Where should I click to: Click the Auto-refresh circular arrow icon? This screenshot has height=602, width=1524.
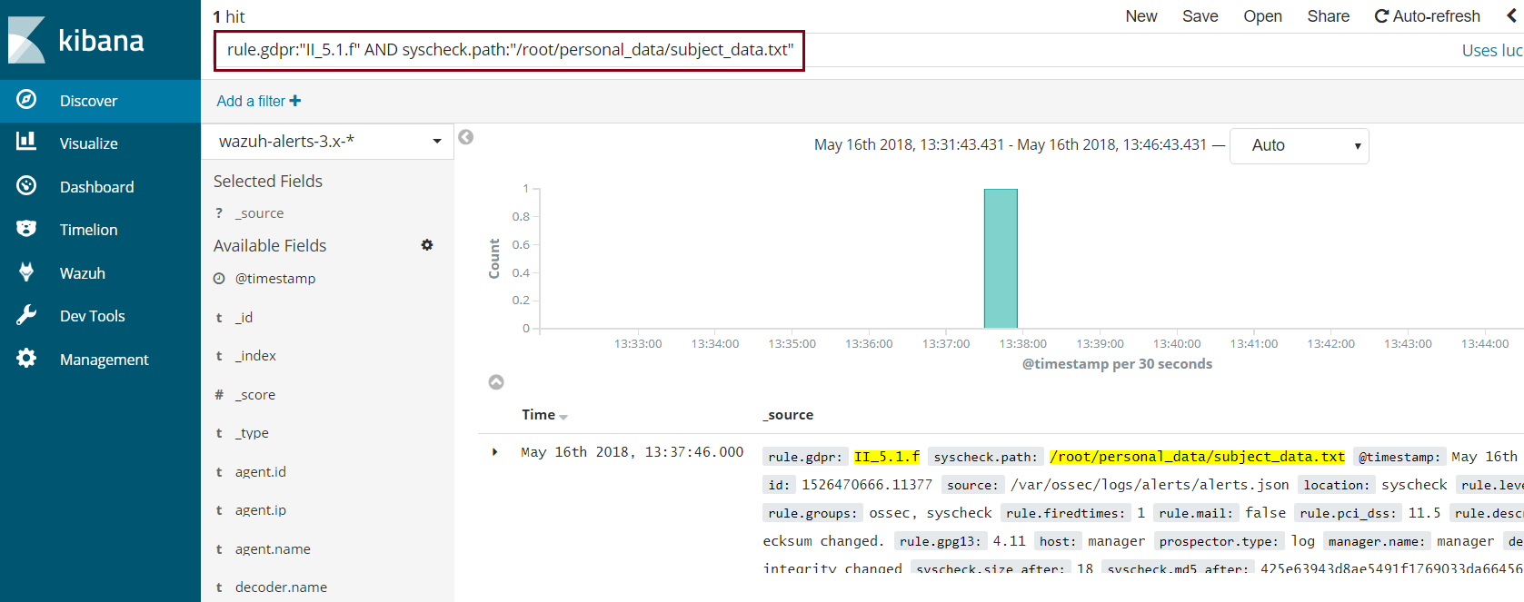point(1381,16)
